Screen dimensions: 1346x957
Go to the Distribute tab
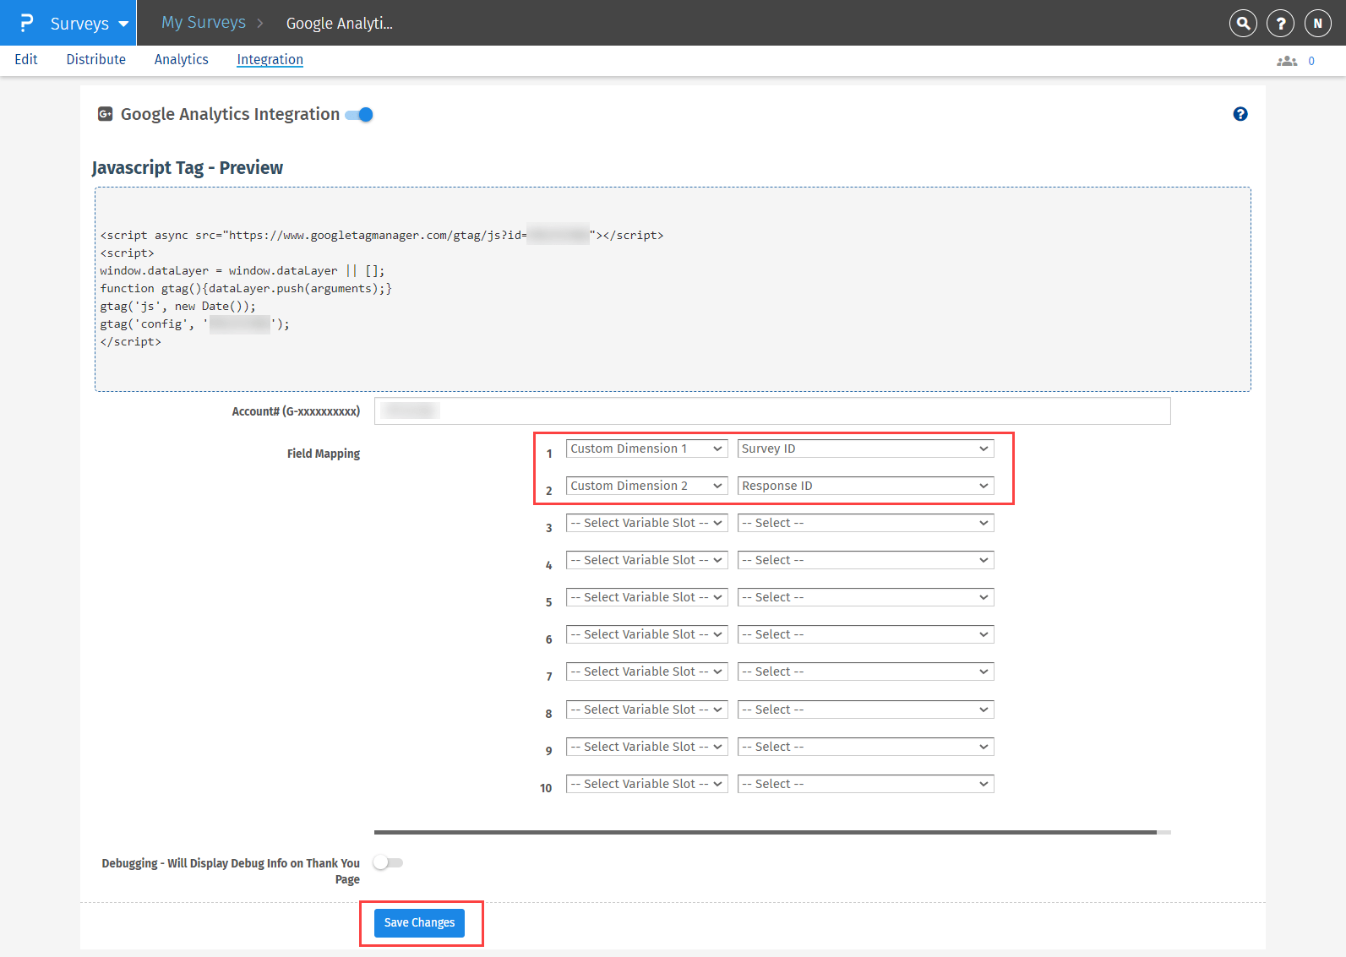(x=95, y=59)
